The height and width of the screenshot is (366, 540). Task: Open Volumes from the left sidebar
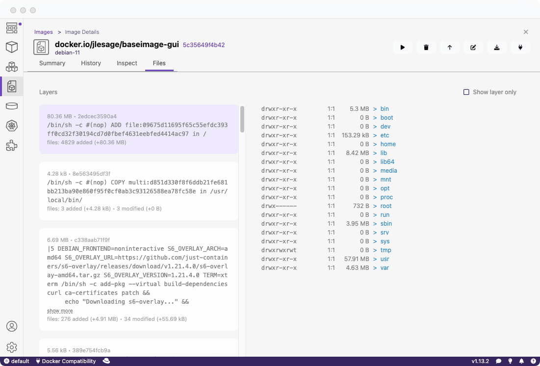pyautogui.click(x=12, y=106)
